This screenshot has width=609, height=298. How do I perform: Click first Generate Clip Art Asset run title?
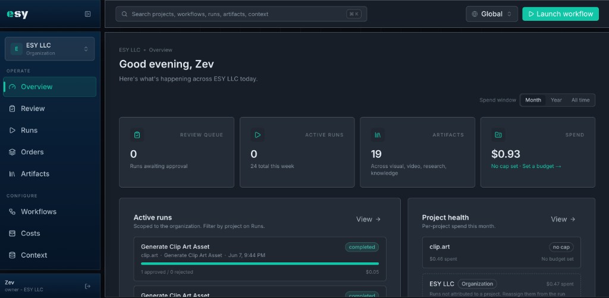175,247
